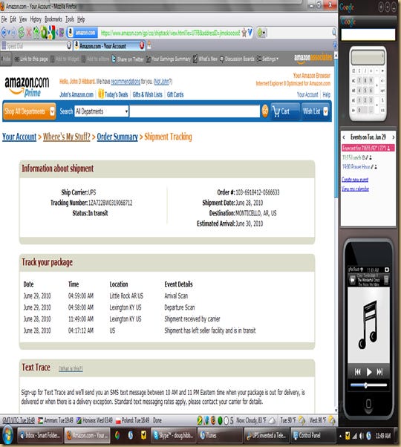The width and height of the screenshot is (401, 447).
Task: Go to next day in calendar gadget
Action: (x=393, y=137)
